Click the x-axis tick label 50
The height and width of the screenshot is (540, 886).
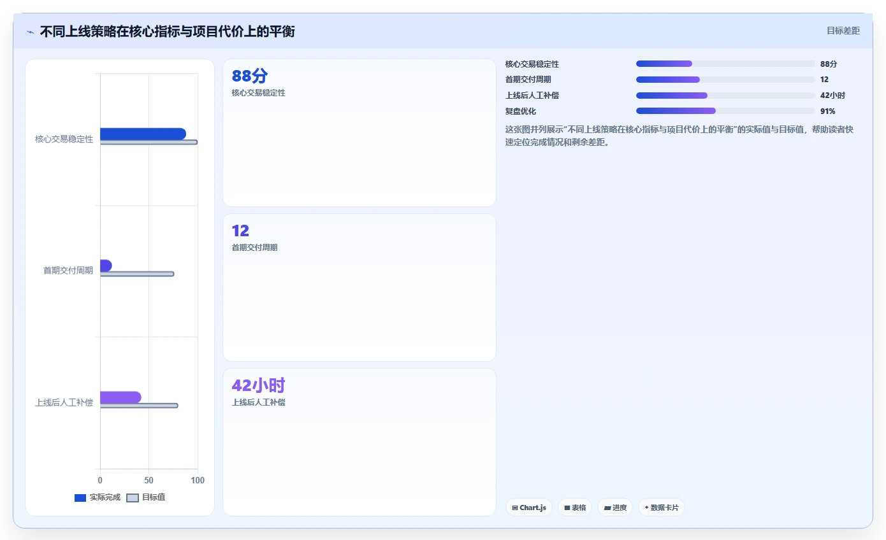(x=149, y=480)
